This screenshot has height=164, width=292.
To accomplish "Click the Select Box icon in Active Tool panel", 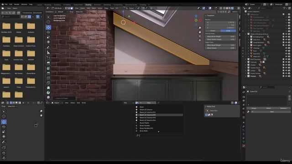I will pyautogui.click(x=207, y=111).
